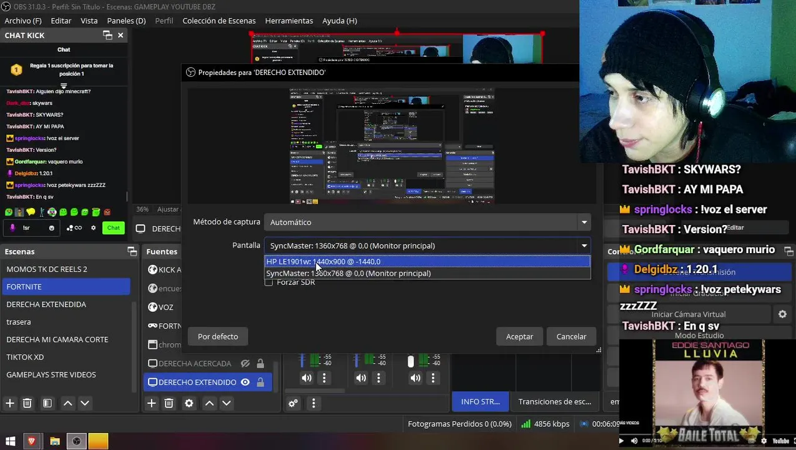This screenshot has width=796, height=450.
Task: Open advanced audio properties gears icon in mixer
Action: pos(293,403)
